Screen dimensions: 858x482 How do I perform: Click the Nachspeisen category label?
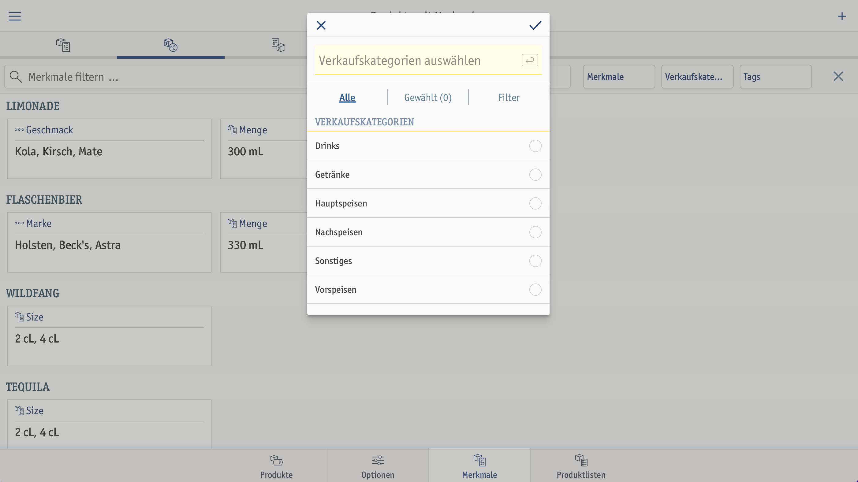339,232
